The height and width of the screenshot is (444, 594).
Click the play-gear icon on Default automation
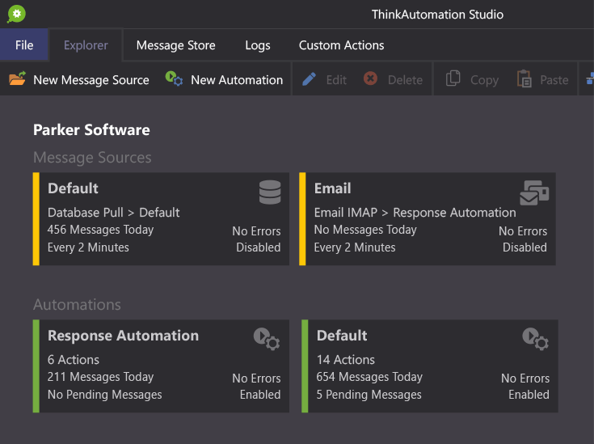point(535,339)
